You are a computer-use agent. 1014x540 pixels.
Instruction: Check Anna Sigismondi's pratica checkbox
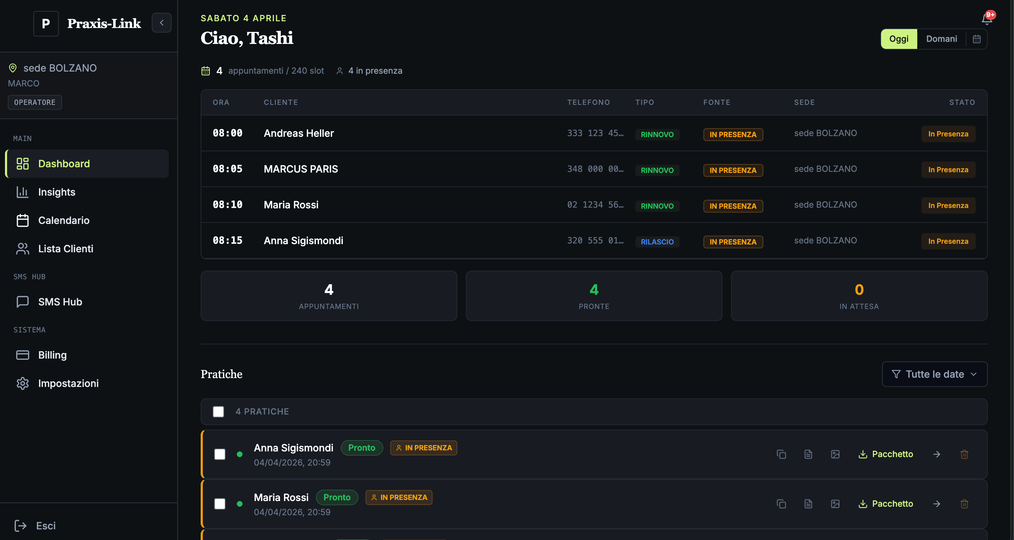(x=220, y=454)
